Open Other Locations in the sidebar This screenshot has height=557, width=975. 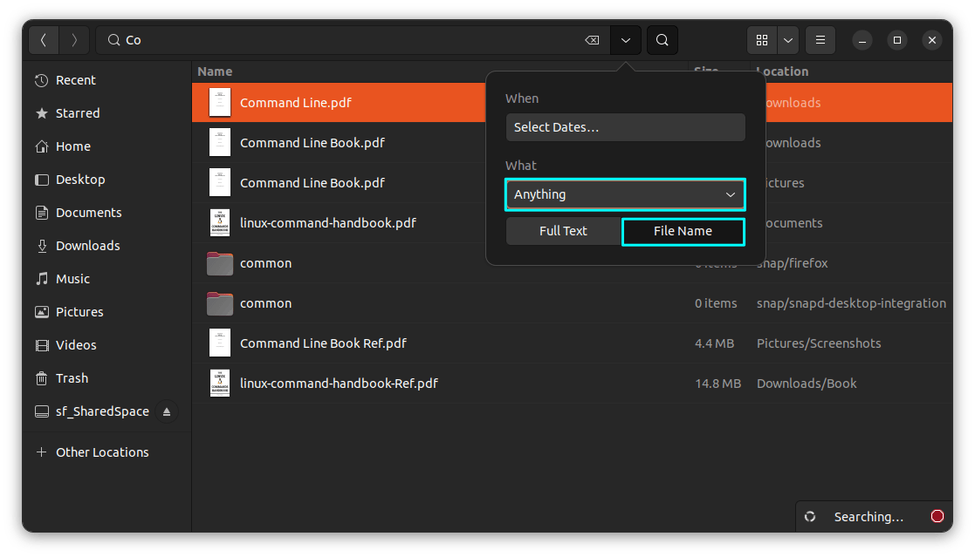click(x=101, y=452)
